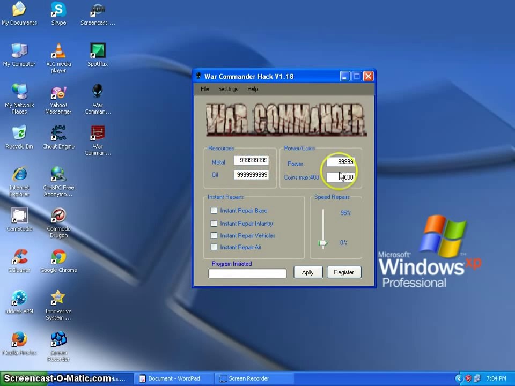Image resolution: width=515 pixels, height=386 pixels.
Task: Click the Register button
Action: 344,272
